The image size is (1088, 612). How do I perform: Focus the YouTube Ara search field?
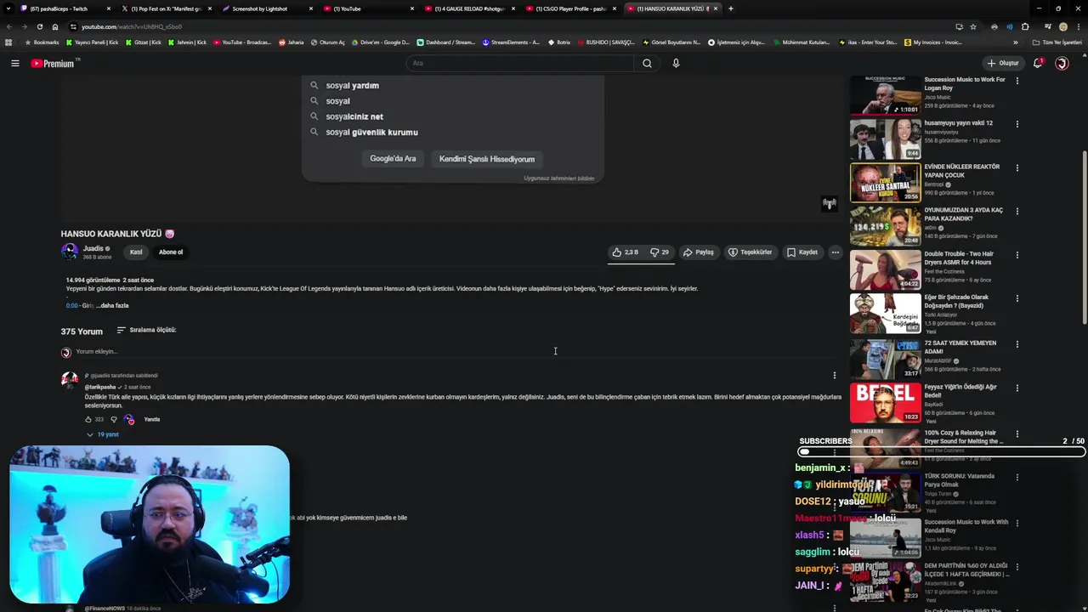click(518, 63)
